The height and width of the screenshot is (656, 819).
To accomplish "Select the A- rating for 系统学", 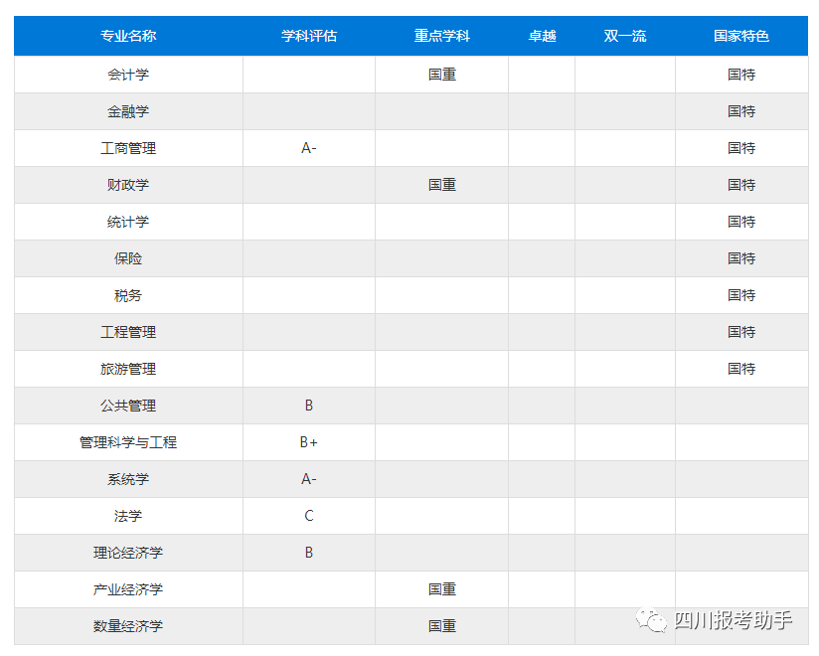I will (309, 479).
